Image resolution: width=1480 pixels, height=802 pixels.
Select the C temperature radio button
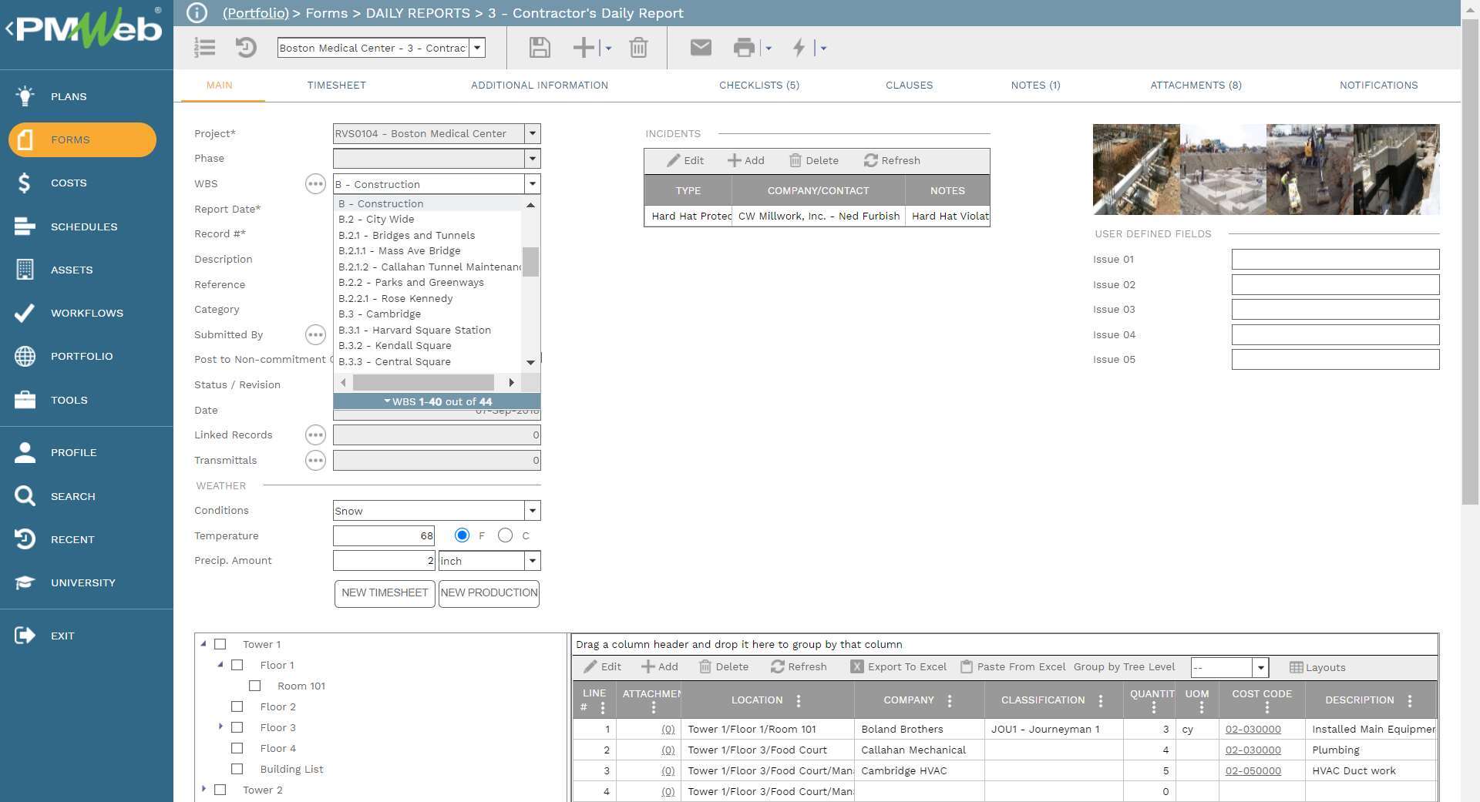[x=505, y=535]
